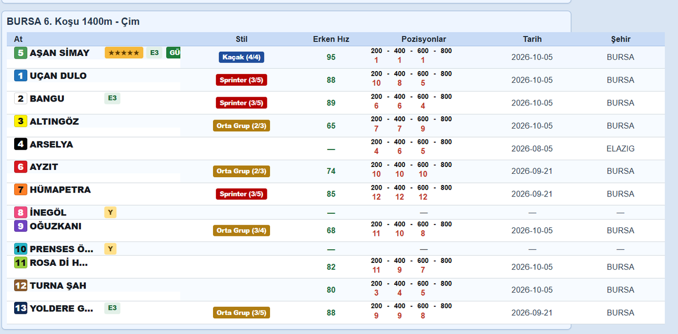Click yellow number badge 3 for ALTINGÖZ
The image size is (678, 334).
click(21, 121)
